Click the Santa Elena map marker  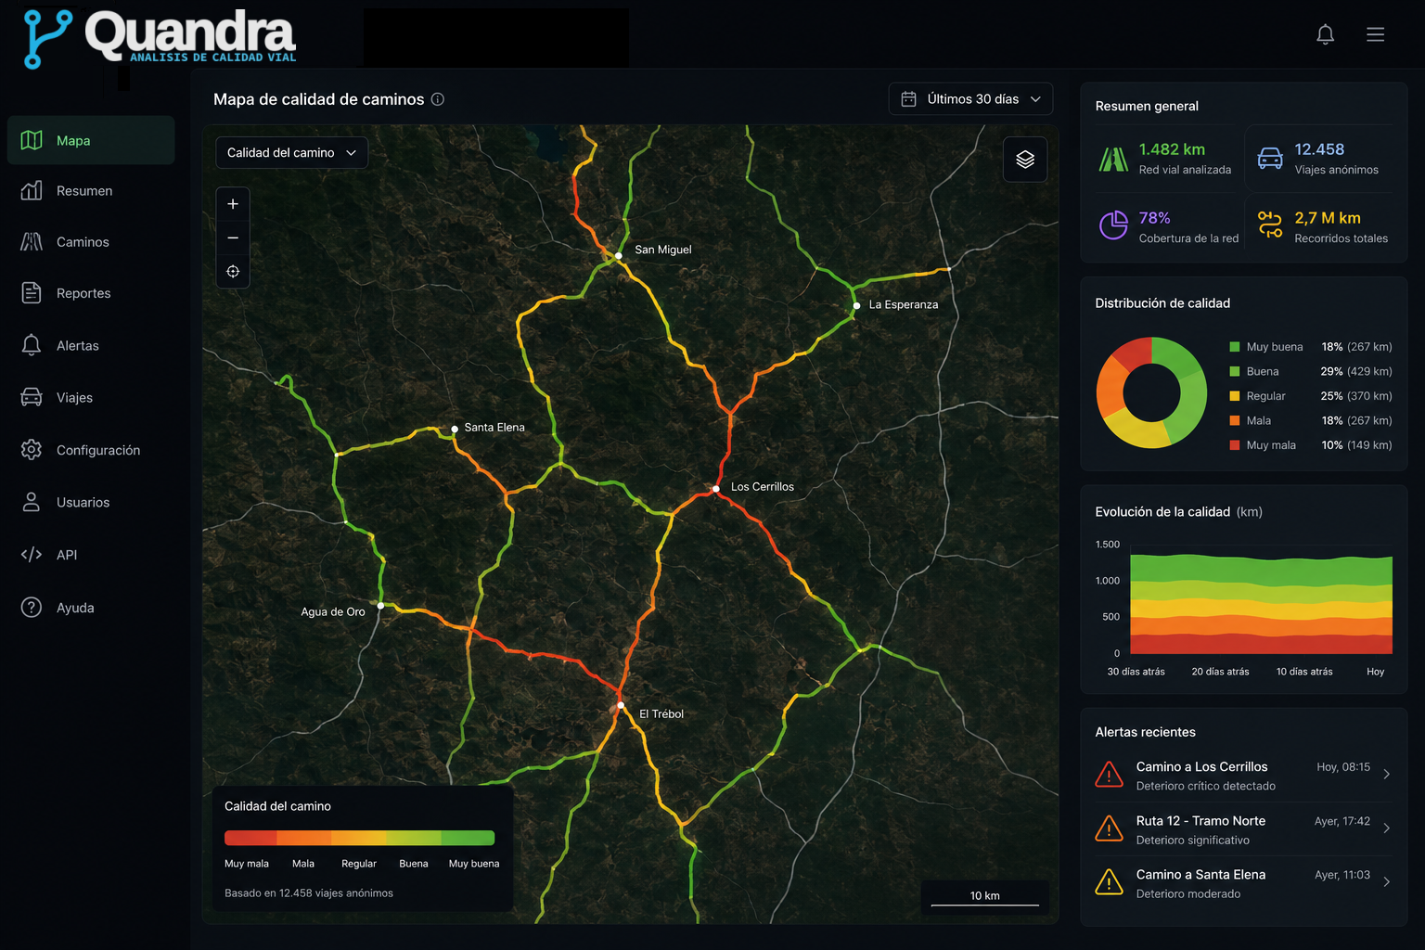tap(455, 429)
